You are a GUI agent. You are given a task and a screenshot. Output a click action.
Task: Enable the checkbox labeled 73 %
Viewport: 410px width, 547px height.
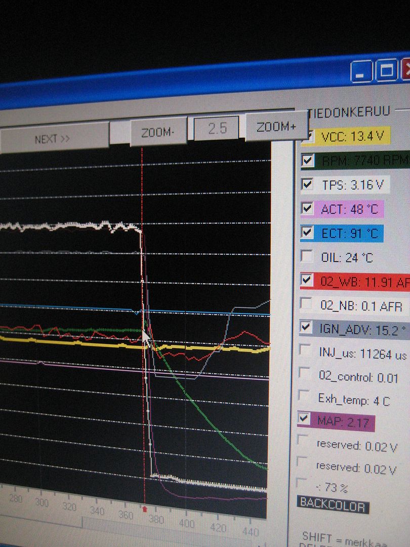tap(303, 483)
